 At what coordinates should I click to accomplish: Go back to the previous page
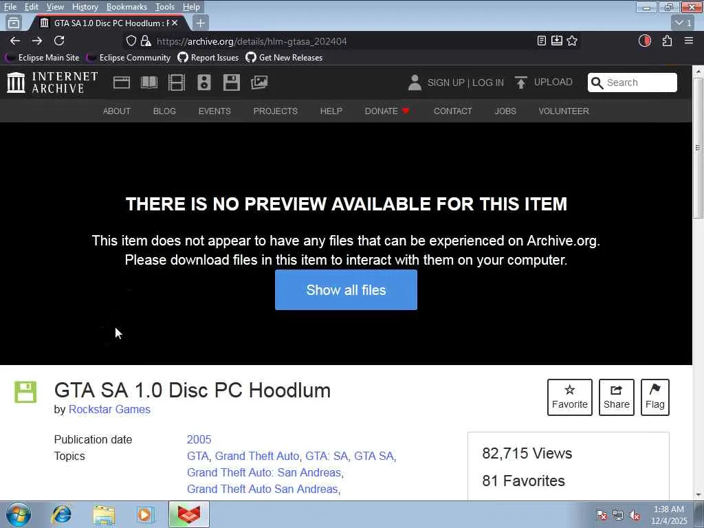click(x=15, y=41)
